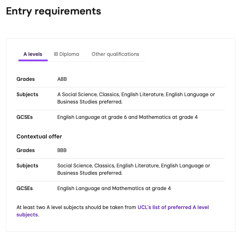Click the Entry requirements heading
239x236 pixels.
point(54,11)
